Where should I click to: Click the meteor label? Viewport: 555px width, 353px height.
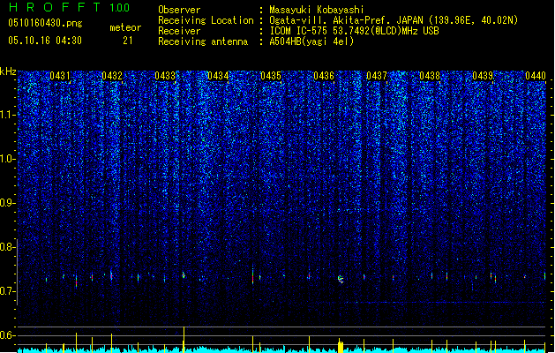coord(125,27)
